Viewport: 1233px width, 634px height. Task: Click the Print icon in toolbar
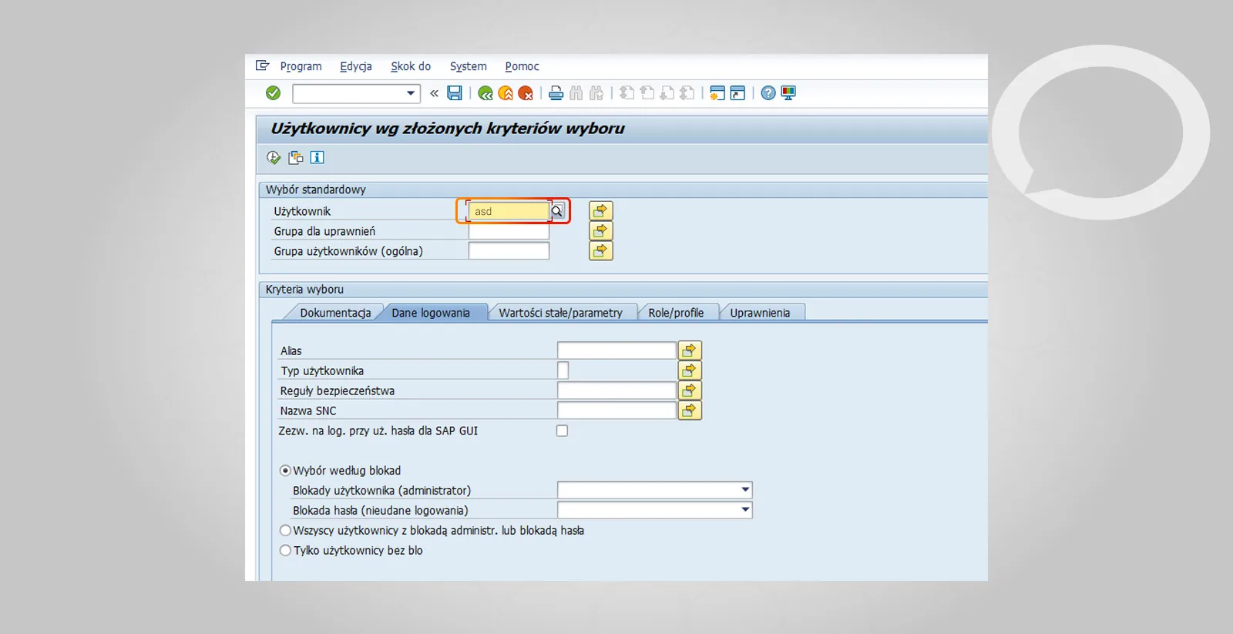click(556, 93)
